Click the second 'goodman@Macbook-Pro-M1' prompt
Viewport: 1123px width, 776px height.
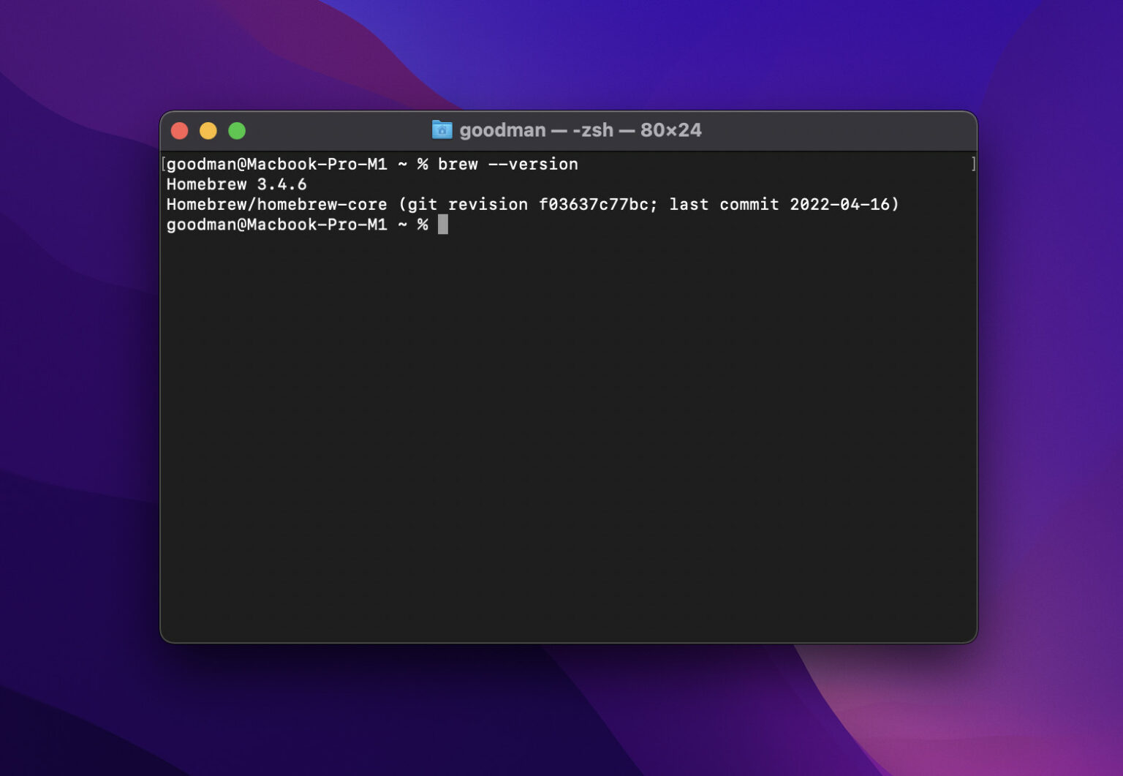pos(277,225)
